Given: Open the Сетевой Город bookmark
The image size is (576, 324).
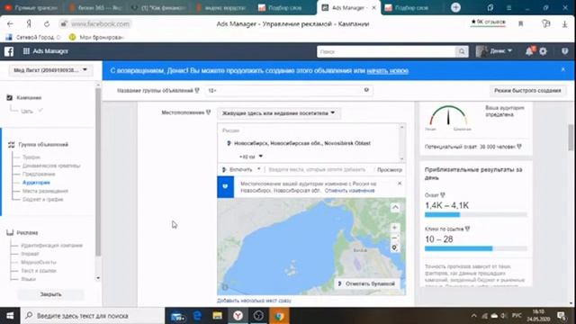Looking at the screenshot, I should (33, 37).
